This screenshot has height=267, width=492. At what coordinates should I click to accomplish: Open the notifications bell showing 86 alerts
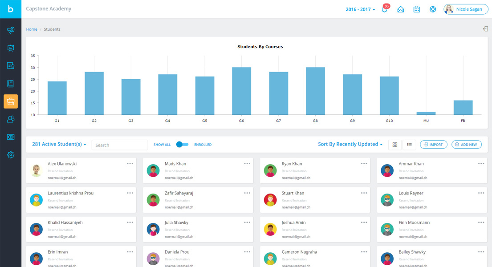tap(384, 9)
